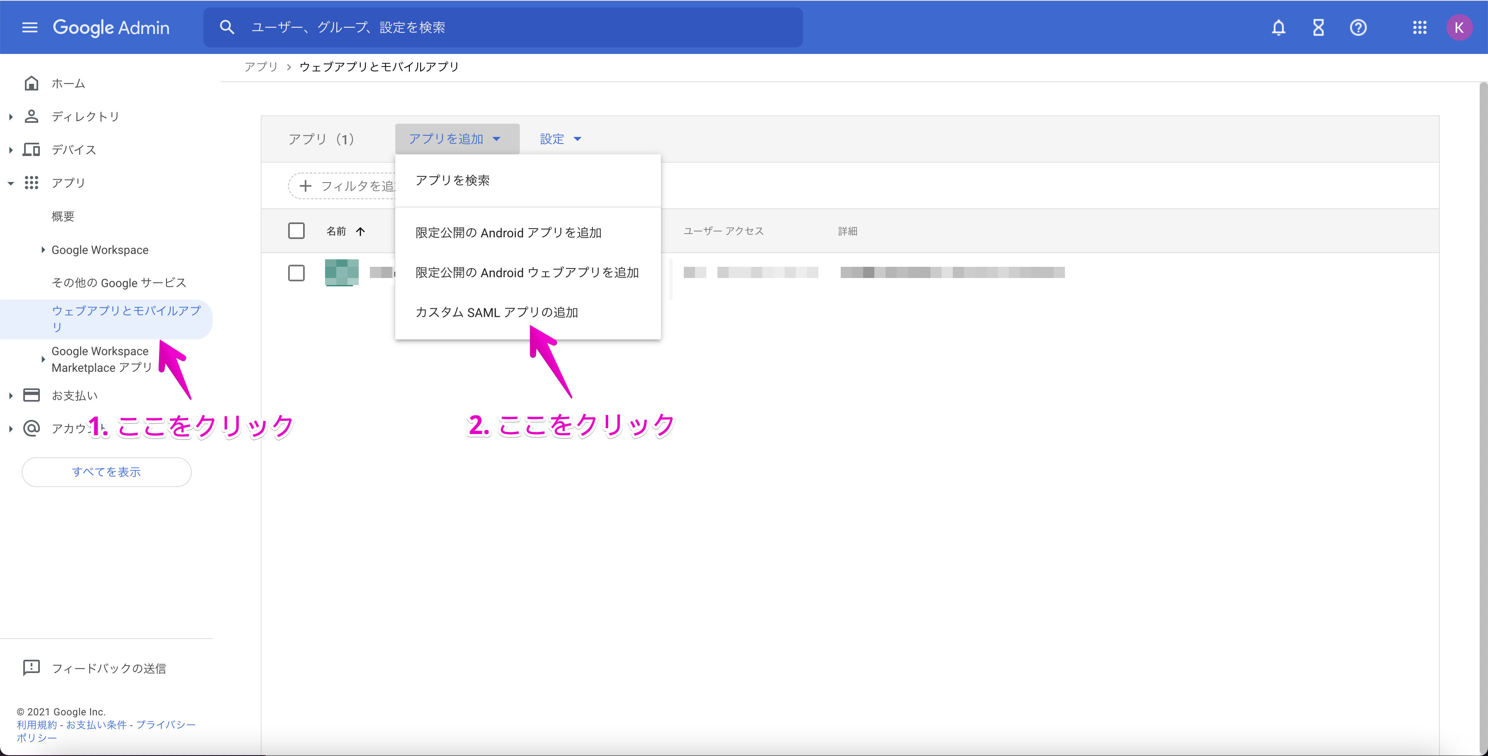Viewport: 1488px width, 756px height.
Task: Select ウェブアプリとモバイルアプリ sidebar item
Action: pos(106,319)
